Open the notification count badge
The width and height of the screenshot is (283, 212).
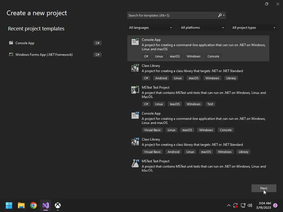pos(275,205)
